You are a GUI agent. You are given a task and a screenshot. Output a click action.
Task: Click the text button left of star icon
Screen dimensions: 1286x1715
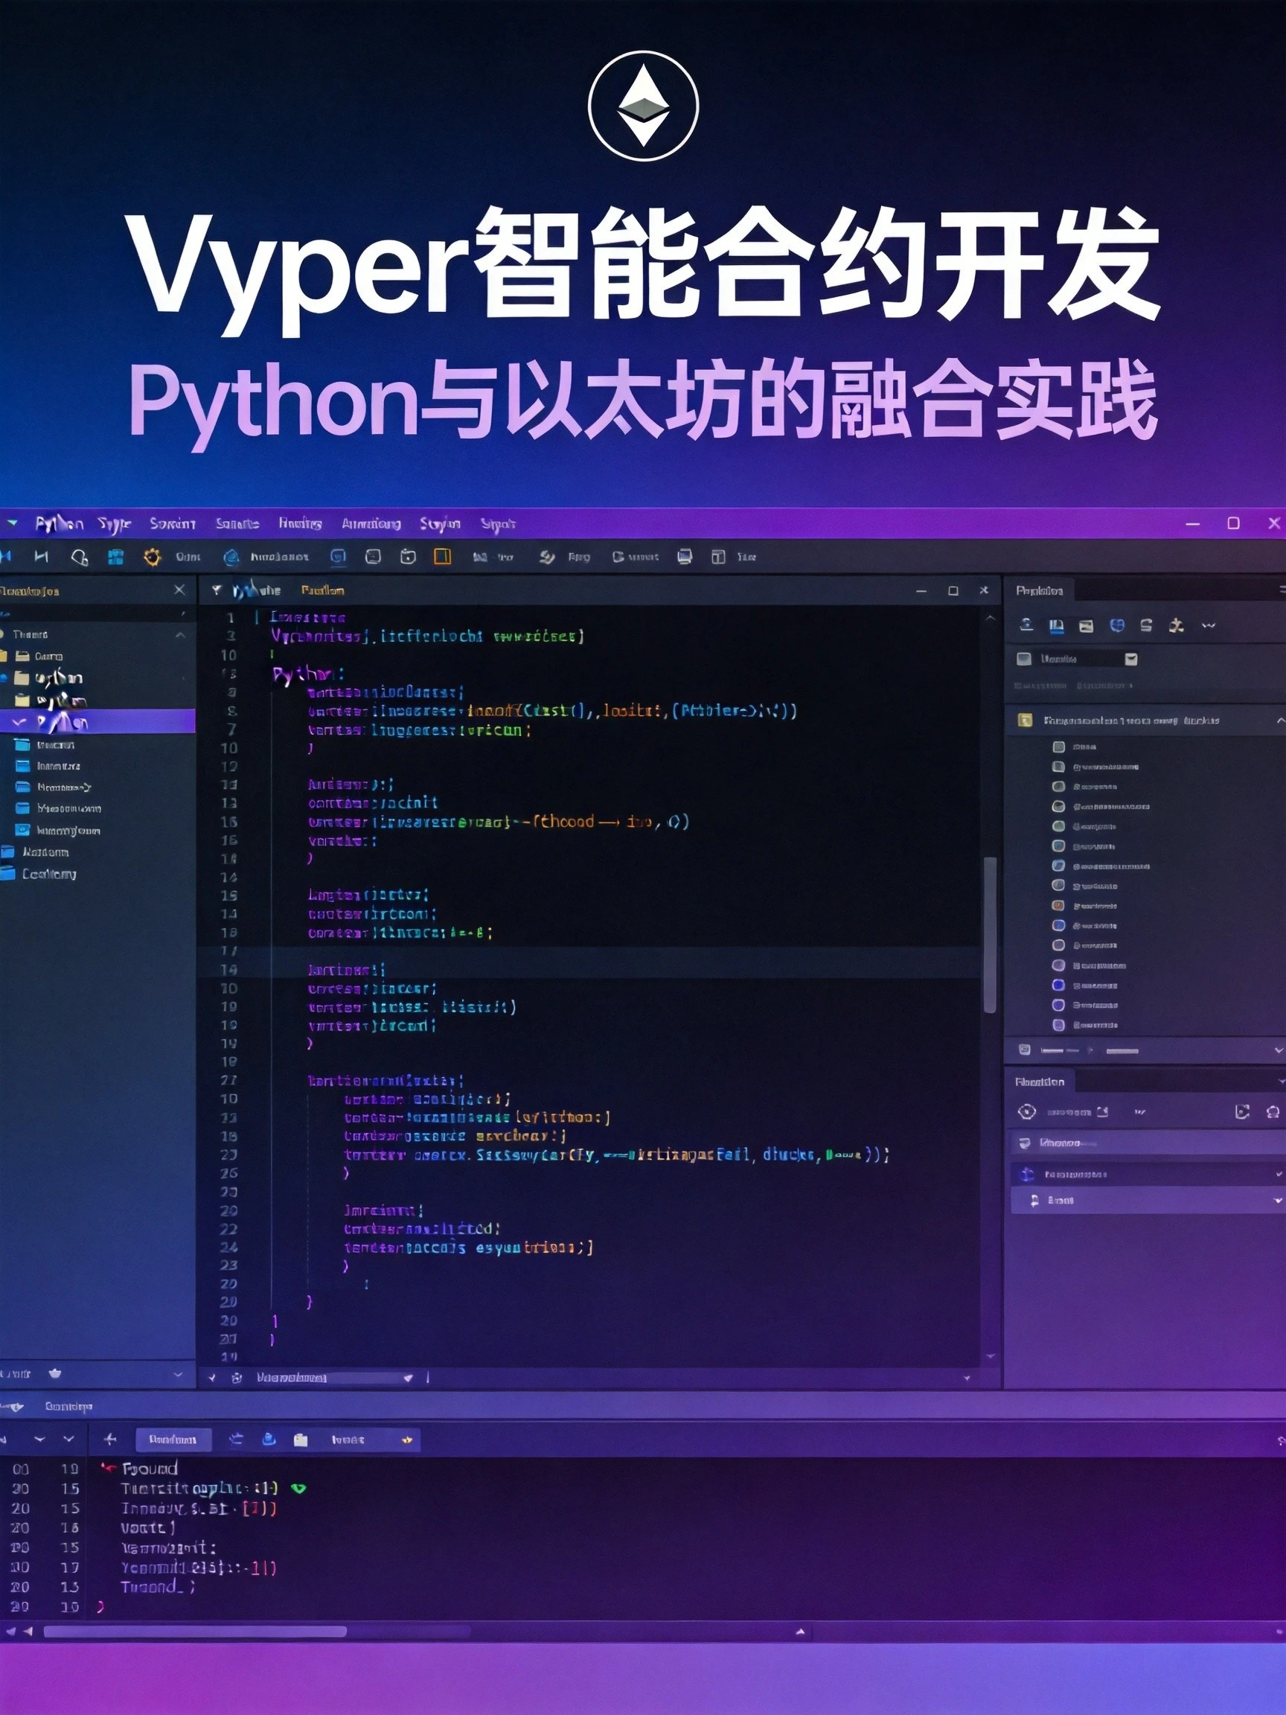pyautogui.click(x=348, y=1440)
